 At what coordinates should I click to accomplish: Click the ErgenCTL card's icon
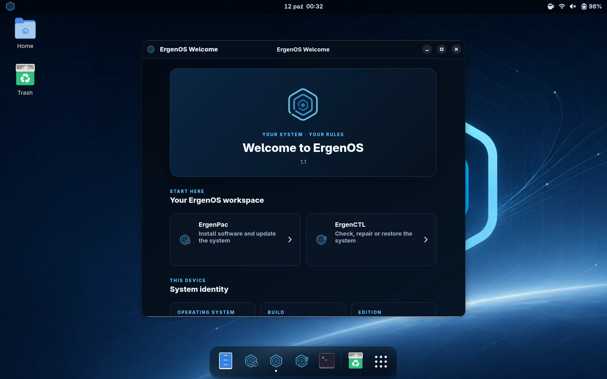(322, 240)
